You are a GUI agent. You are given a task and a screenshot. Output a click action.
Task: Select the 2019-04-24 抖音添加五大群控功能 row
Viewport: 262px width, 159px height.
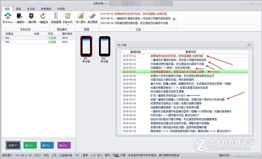click(184, 80)
